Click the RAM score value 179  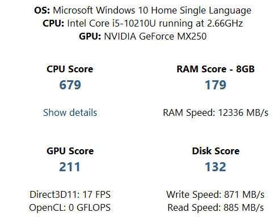216,85
